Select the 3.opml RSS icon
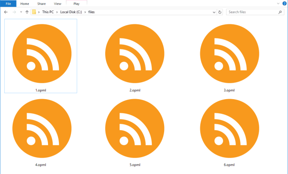Screen dimensions: 288x174 pos(230,54)
